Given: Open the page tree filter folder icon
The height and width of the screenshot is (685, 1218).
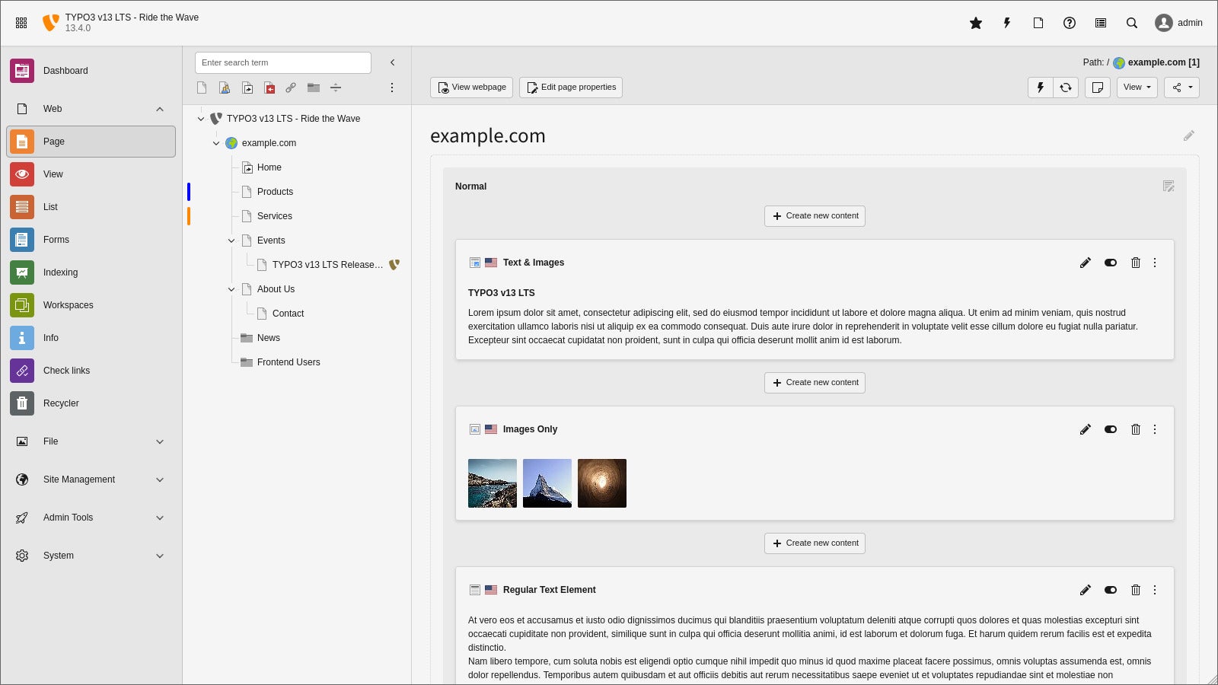Looking at the screenshot, I should click(314, 88).
